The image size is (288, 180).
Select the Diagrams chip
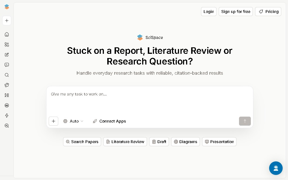tap(186, 142)
